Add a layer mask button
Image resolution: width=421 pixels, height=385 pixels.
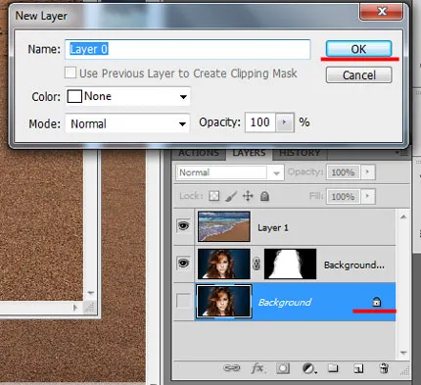(283, 368)
